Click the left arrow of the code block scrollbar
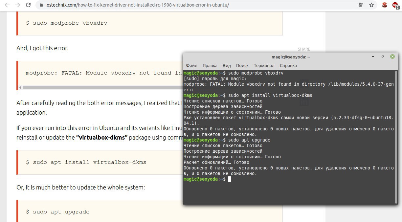This screenshot has width=402, height=222. pos(20,87)
